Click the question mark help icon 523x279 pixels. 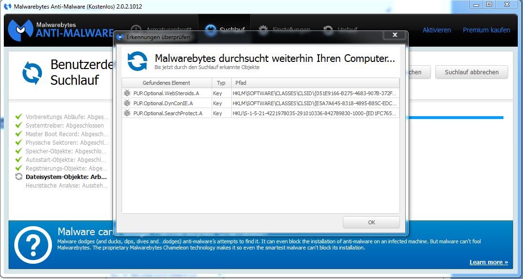point(33,245)
